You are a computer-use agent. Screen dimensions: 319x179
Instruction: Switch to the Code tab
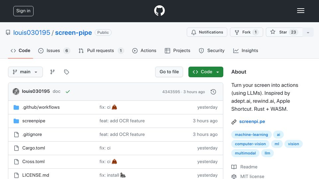coord(20,50)
